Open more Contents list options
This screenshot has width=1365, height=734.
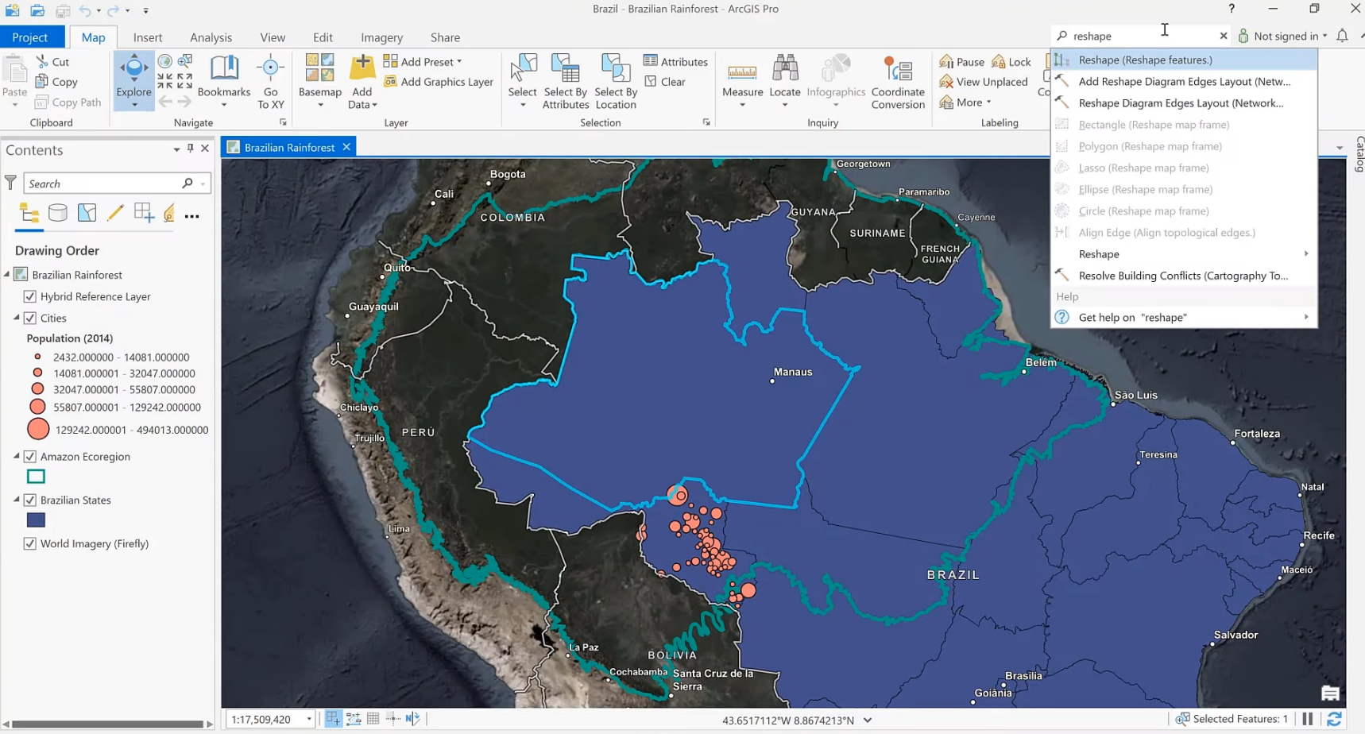pyautogui.click(x=192, y=215)
